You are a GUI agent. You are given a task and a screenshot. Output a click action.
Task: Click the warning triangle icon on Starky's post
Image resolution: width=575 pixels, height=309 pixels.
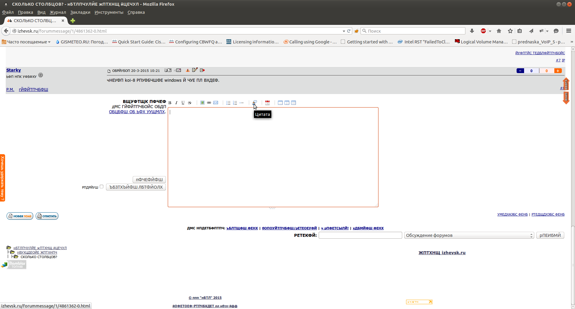click(x=187, y=70)
